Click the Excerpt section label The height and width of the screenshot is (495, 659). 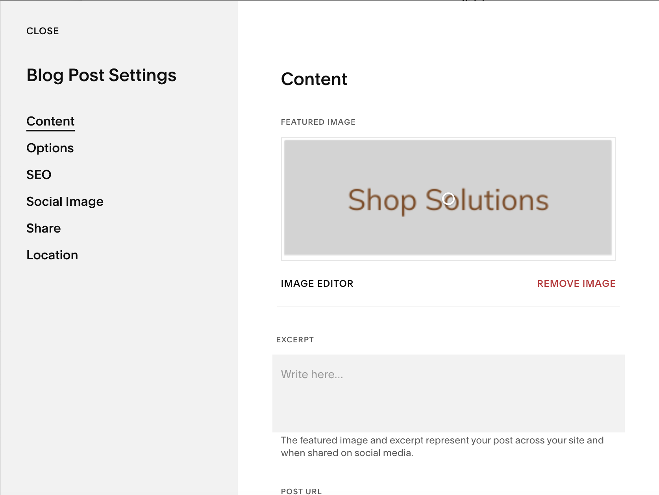(x=295, y=340)
